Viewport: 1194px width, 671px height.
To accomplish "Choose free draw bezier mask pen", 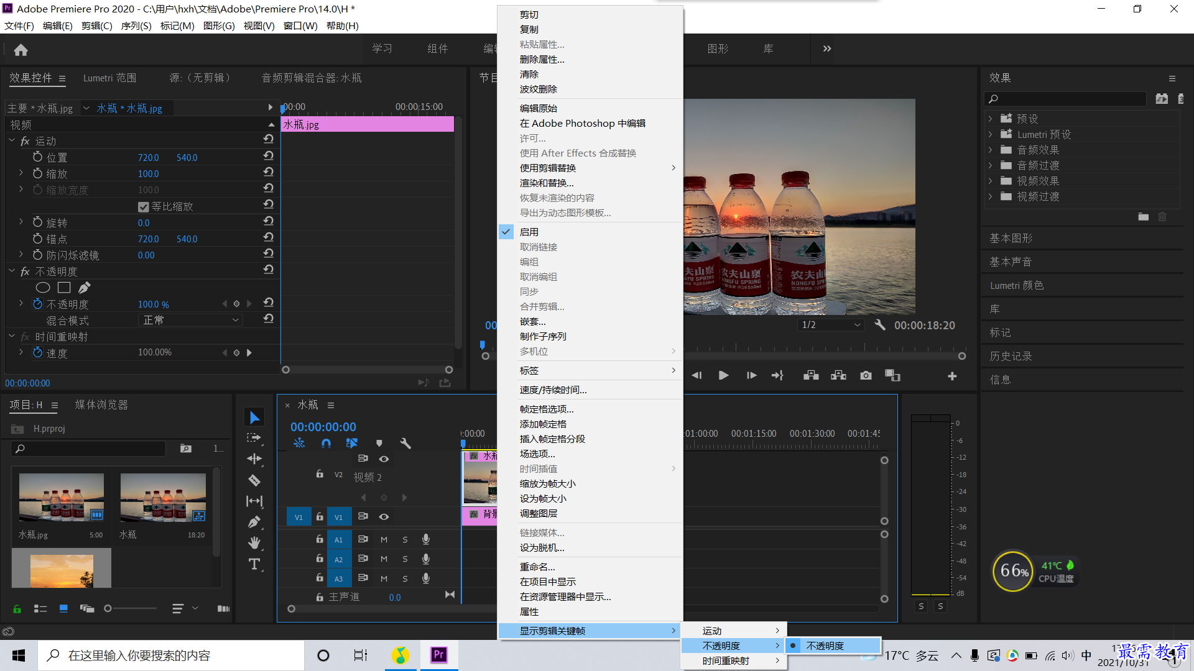I will click(x=85, y=288).
